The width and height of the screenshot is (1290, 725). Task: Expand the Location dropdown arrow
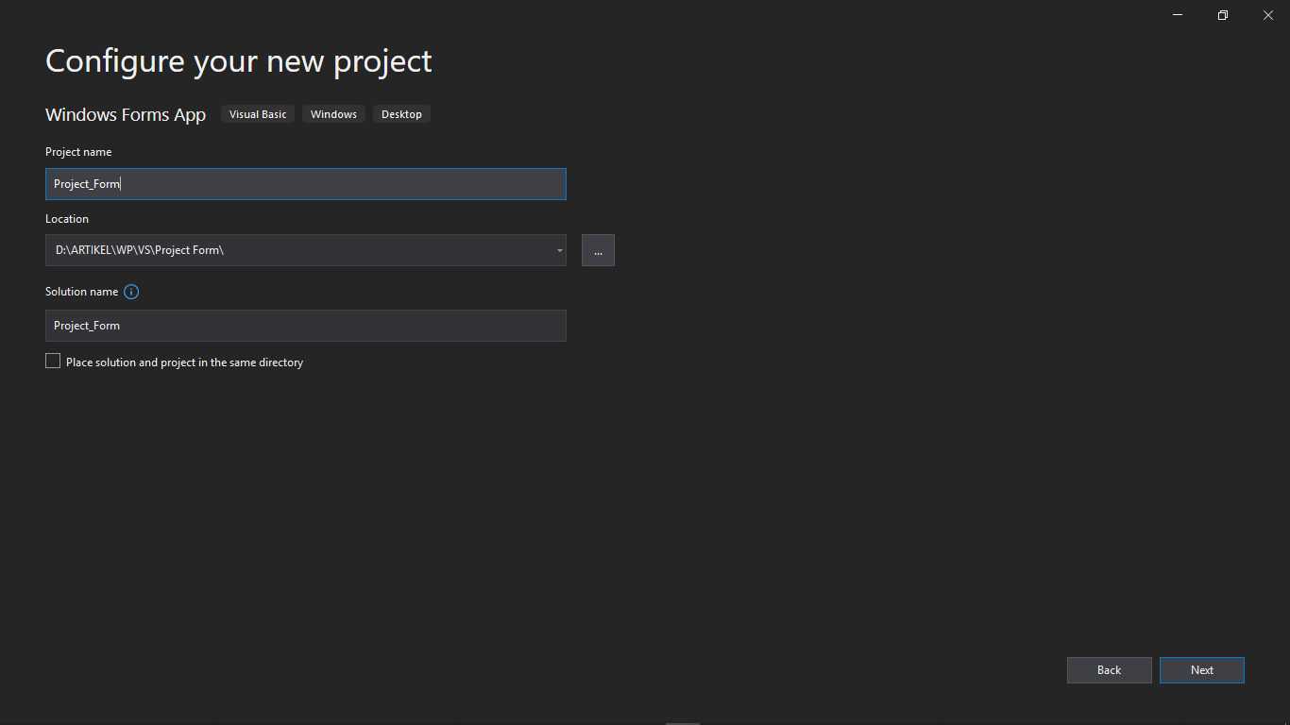pyautogui.click(x=559, y=250)
